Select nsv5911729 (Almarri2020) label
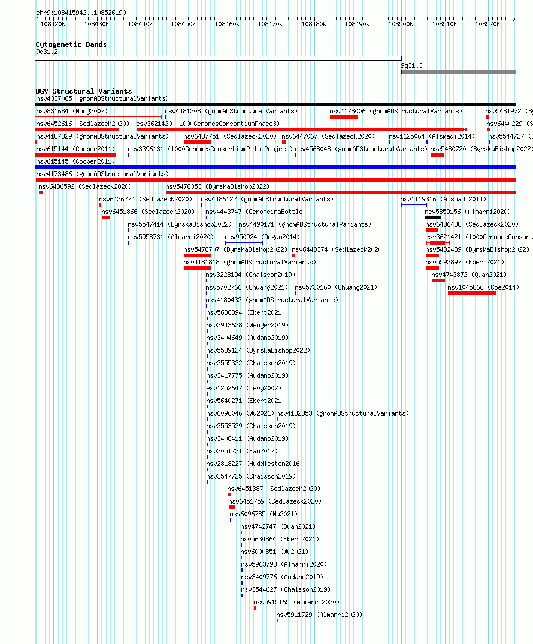Image resolution: width=533 pixels, height=644 pixels. 319,615
